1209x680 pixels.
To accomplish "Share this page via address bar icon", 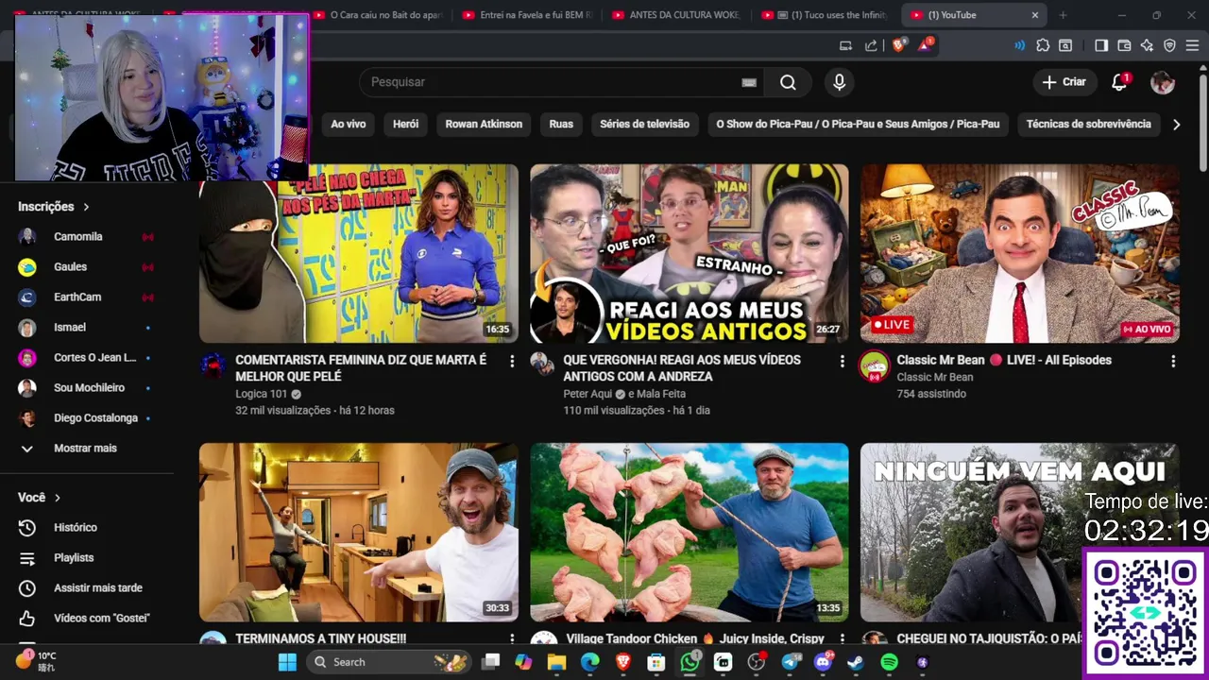I will tap(871, 45).
